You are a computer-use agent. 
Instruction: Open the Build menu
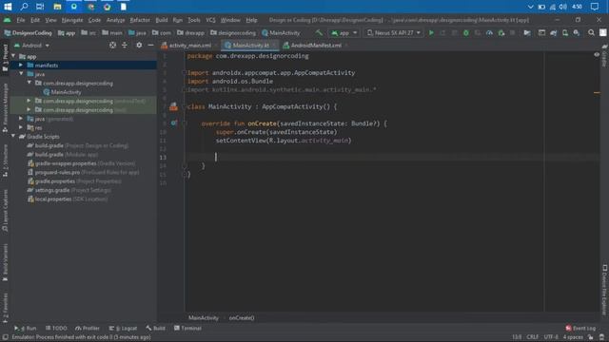pyautogui.click(x=162, y=20)
